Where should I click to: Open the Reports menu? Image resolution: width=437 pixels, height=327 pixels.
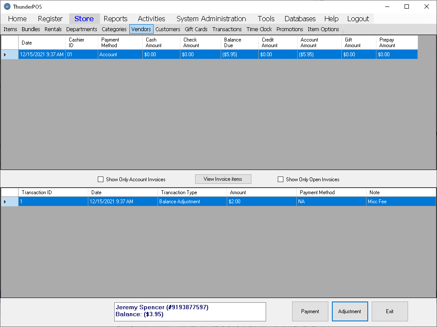coord(116,19)
